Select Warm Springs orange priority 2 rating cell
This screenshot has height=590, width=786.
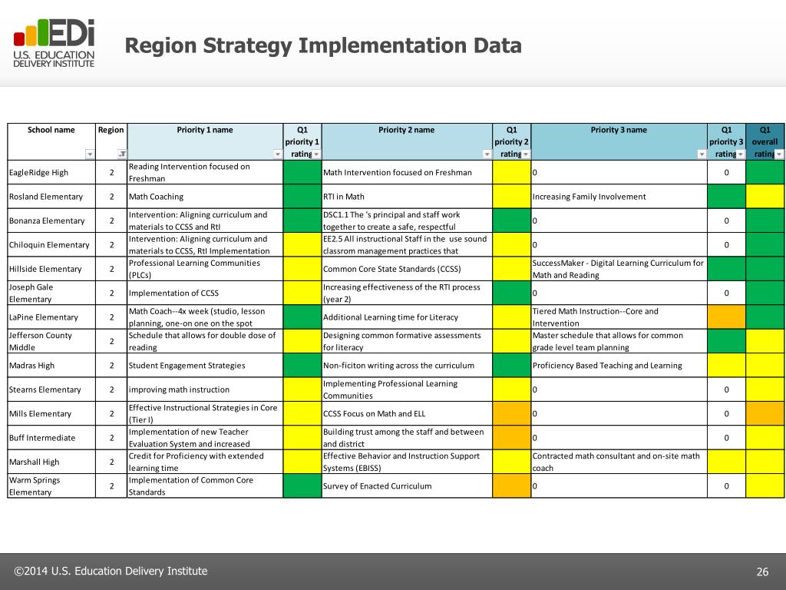click(512, 486)
